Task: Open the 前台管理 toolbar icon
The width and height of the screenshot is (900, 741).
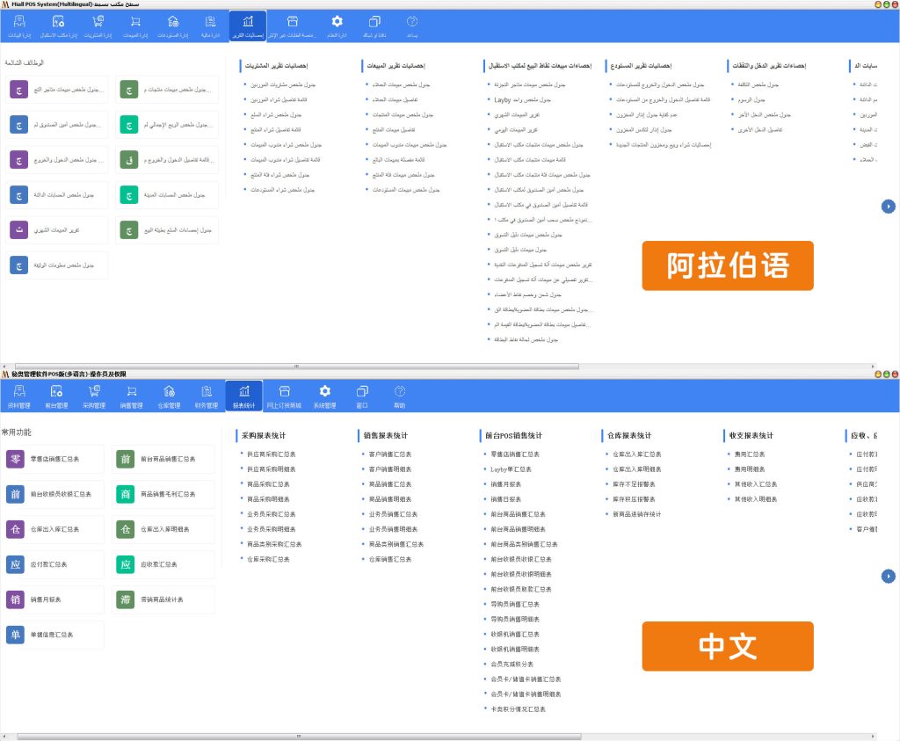Action: [56, 396]
